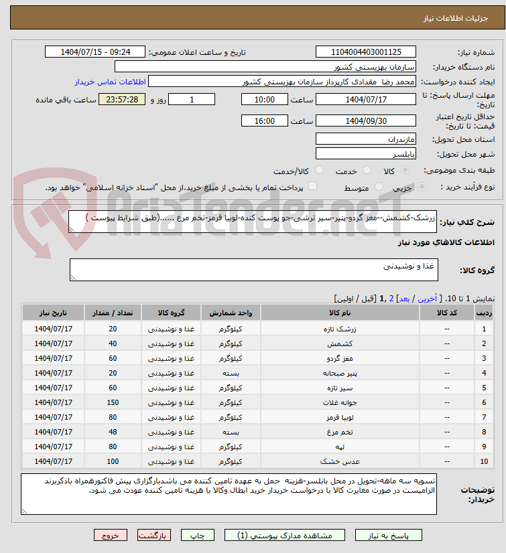Click the جوانه غلات item name

(340, 403)
